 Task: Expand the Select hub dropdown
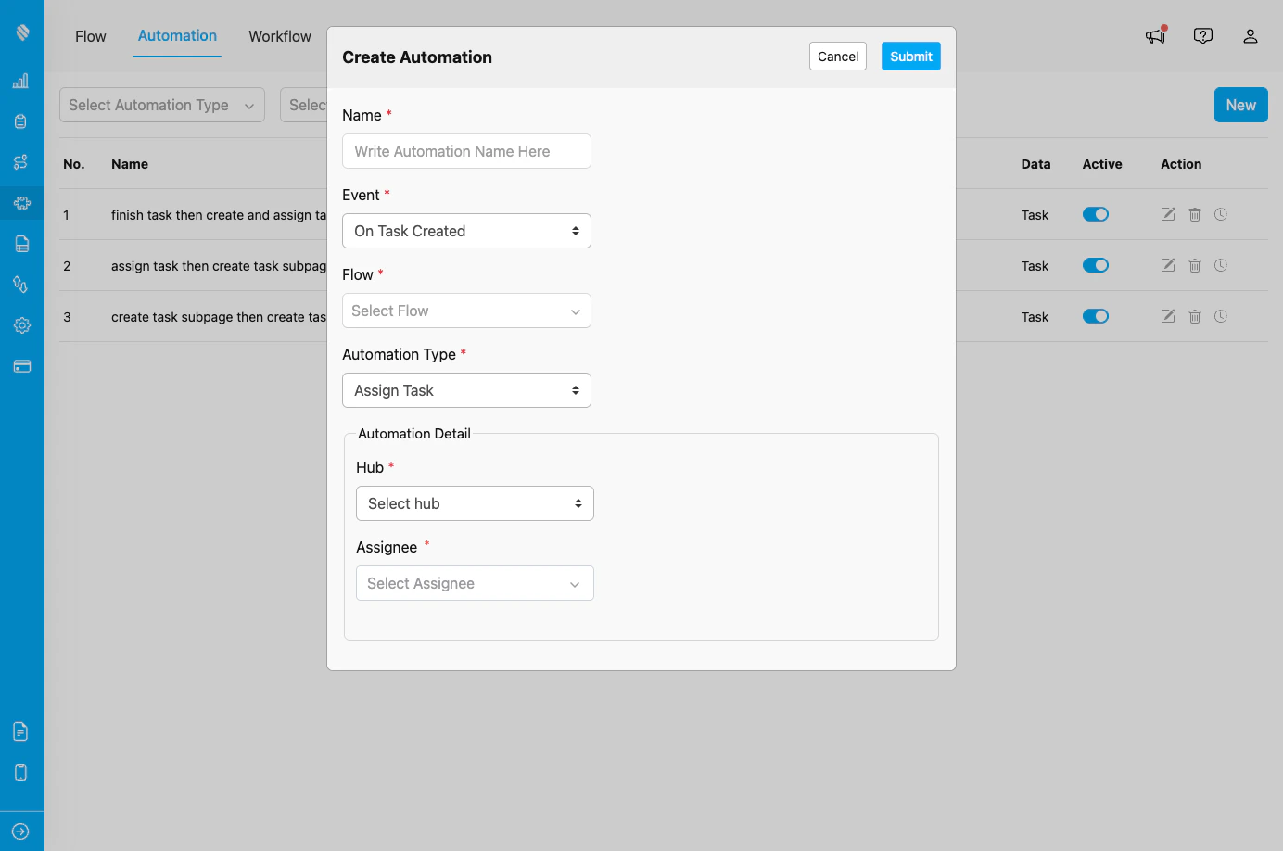(x=475, y=503)
